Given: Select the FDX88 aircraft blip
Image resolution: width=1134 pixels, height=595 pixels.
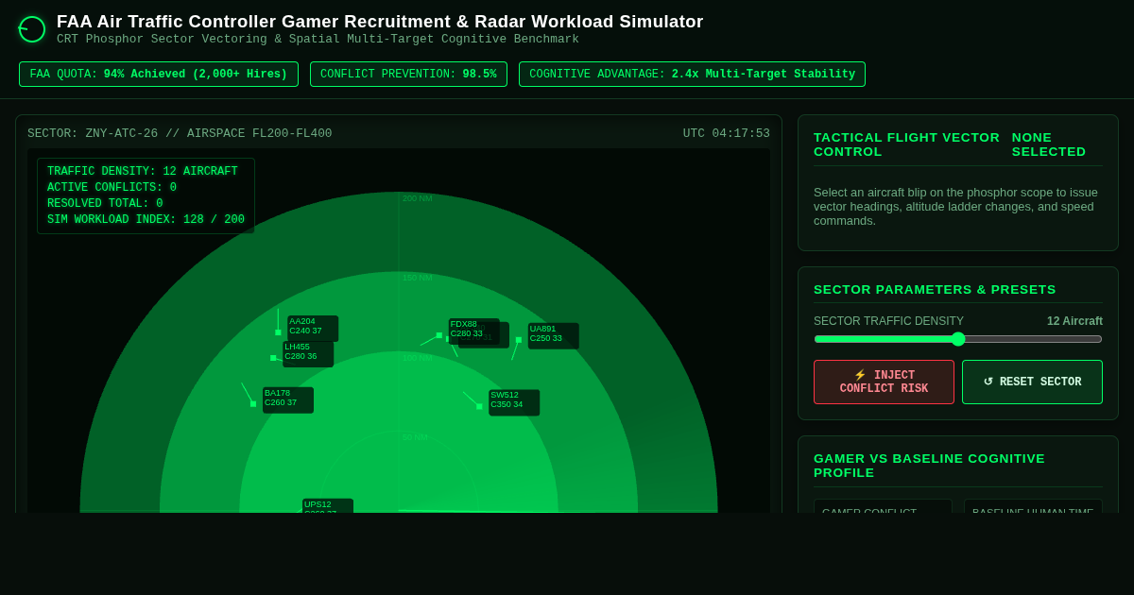Looking at the screenshot, I should 438,335.
